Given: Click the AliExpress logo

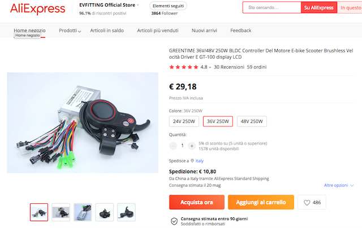Looking at the screenshot, I should (38, 9).
